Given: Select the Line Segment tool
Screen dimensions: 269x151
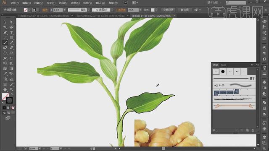Looking at the screenshot, I should pos(5,37).
